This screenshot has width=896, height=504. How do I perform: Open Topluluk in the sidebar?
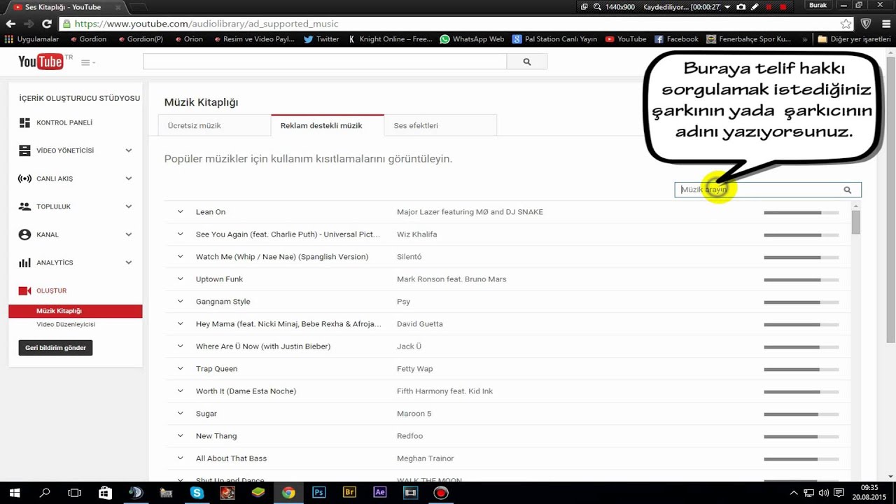(54, 206)
